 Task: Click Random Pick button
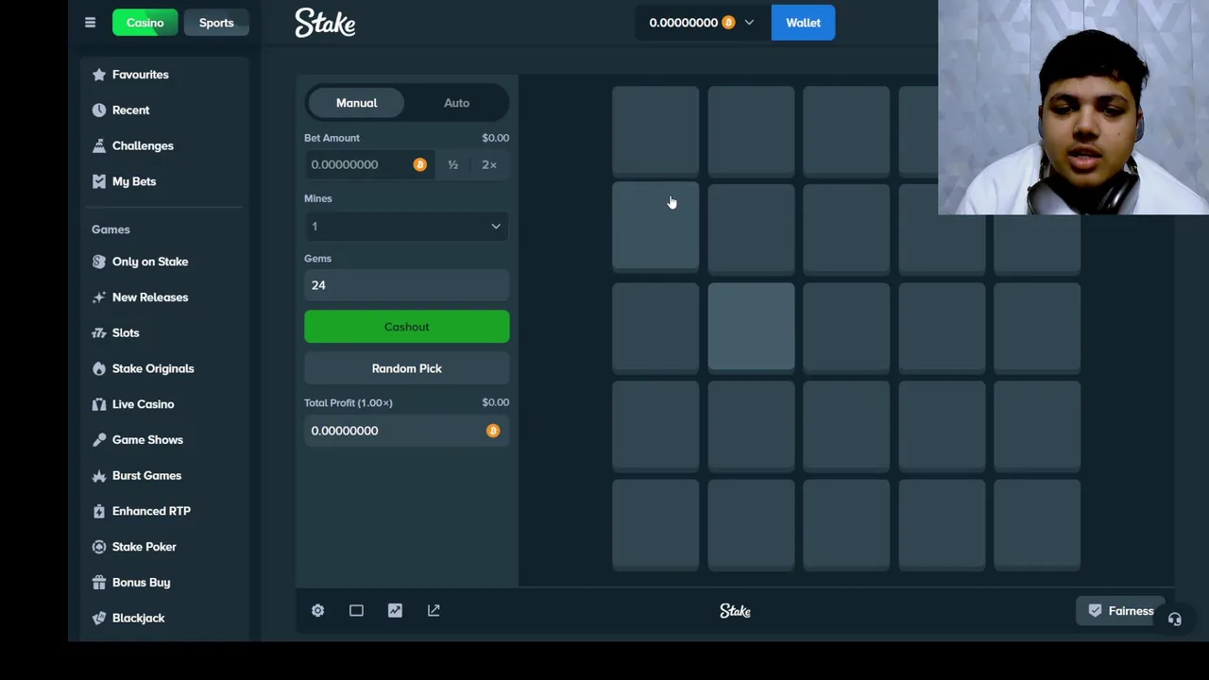(x=406, y=368)
